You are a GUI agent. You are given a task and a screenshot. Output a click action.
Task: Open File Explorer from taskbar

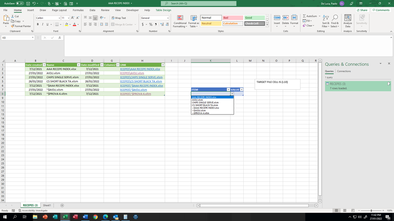[35, 217]
